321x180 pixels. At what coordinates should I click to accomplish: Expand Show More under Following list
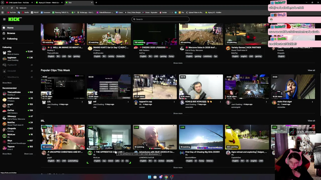(7, 83)
